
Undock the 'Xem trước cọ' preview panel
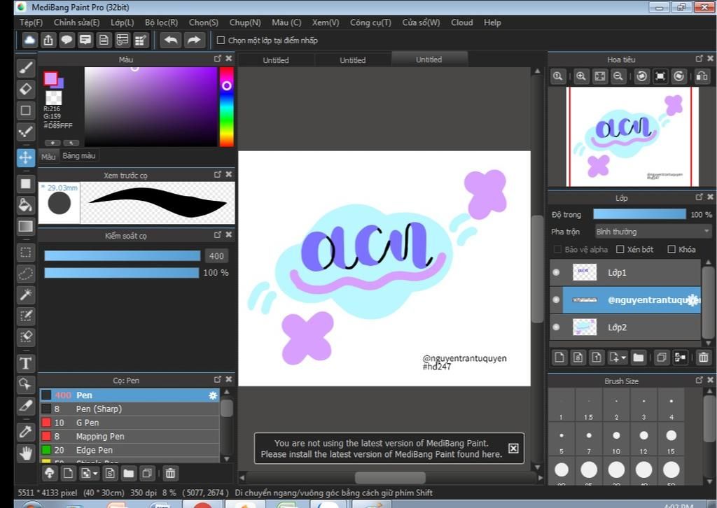[x=218, y=174]
